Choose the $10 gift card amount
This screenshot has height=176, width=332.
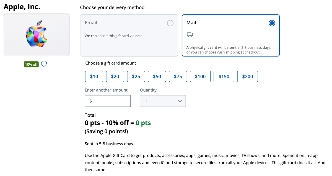point(94,76)
